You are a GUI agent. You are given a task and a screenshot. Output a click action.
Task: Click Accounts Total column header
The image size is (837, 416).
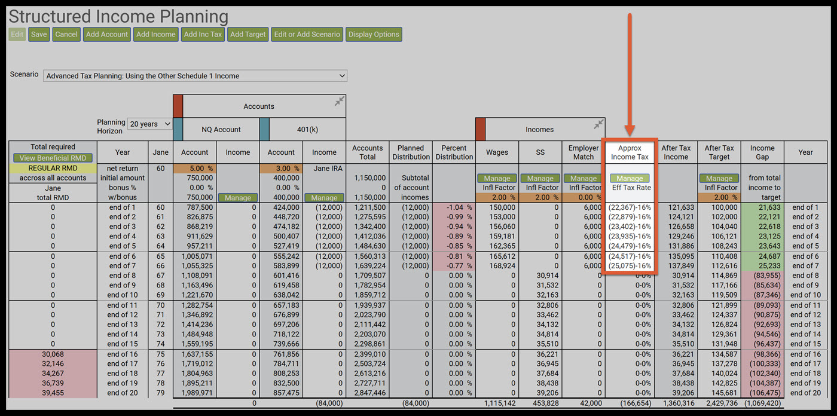[x=367, y=152]
